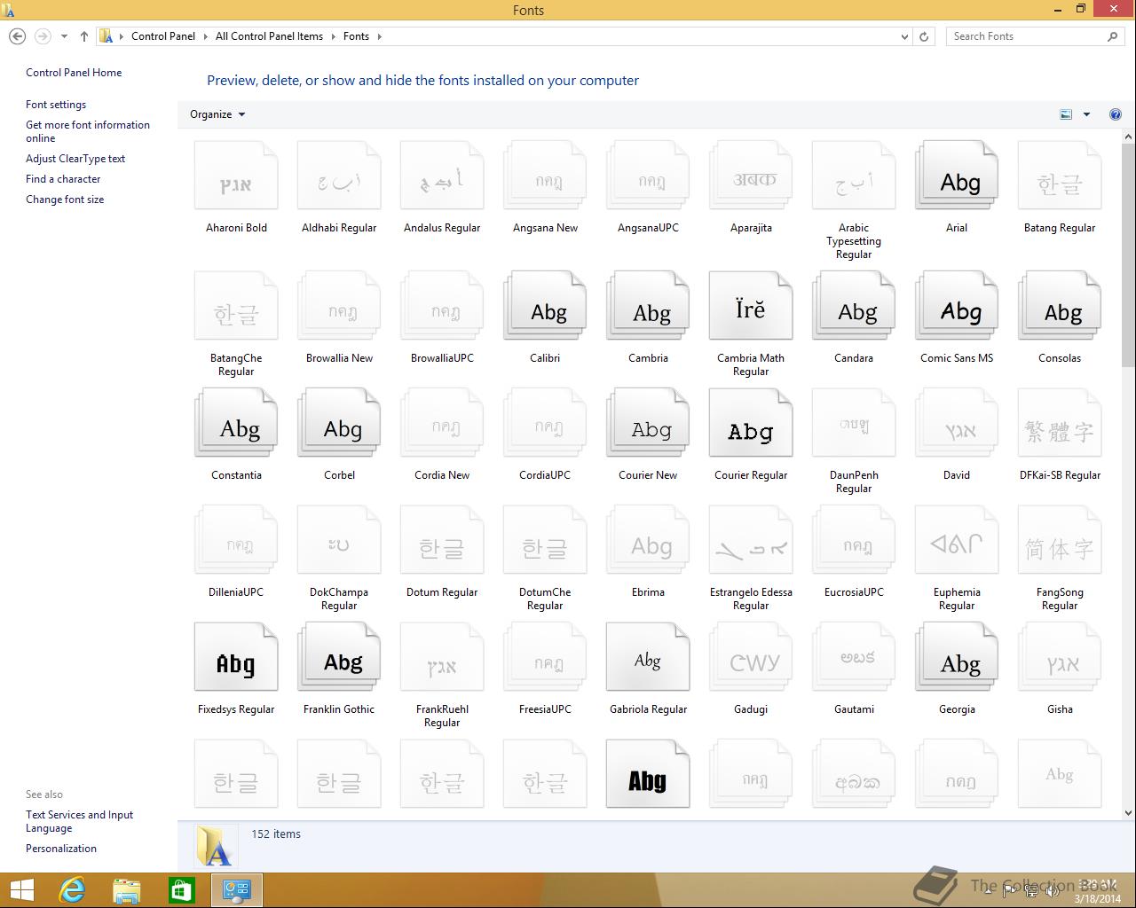
Task: Click the Fonts breadcrumb item
Action: click(356, 36)
